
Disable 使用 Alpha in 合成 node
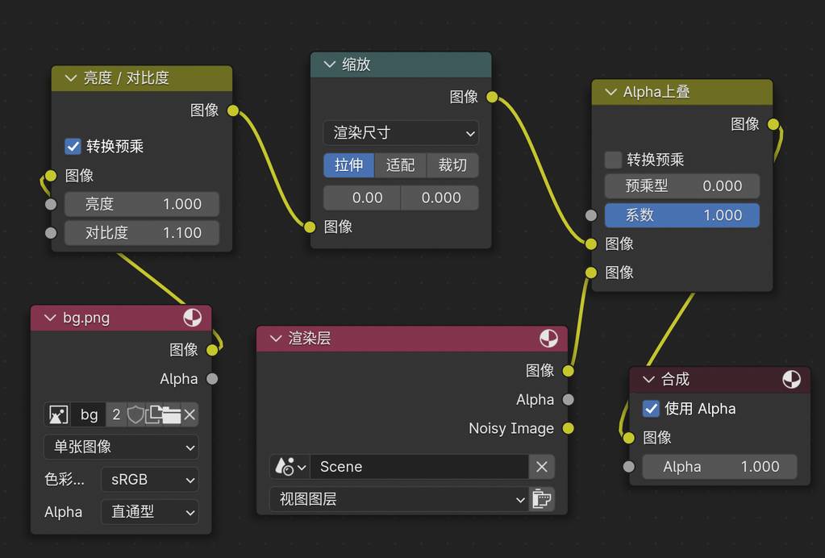coord(651,409)
